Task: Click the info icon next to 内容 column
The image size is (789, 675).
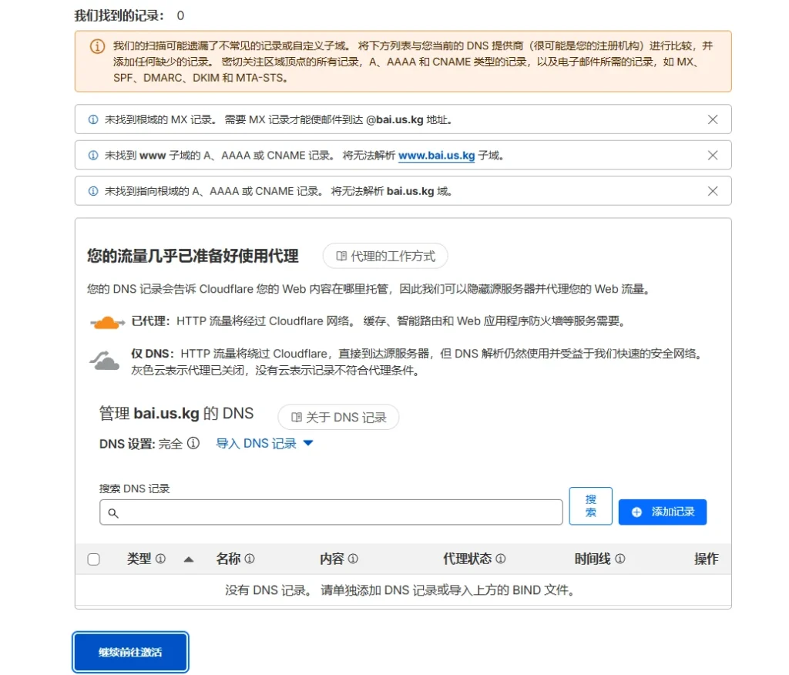Action: click(x=353, y=559)
